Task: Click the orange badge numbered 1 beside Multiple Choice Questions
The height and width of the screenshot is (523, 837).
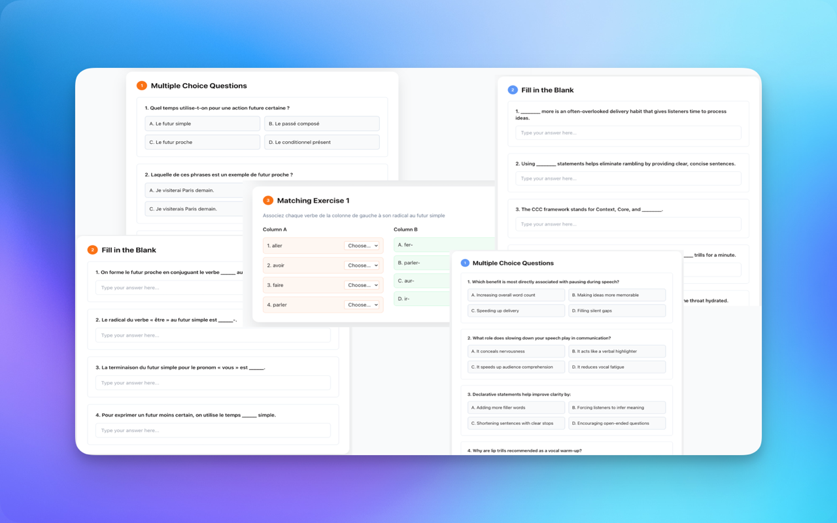Action: [x=142, y=85]
